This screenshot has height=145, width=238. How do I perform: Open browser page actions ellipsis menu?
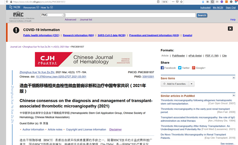click(173, 2)
